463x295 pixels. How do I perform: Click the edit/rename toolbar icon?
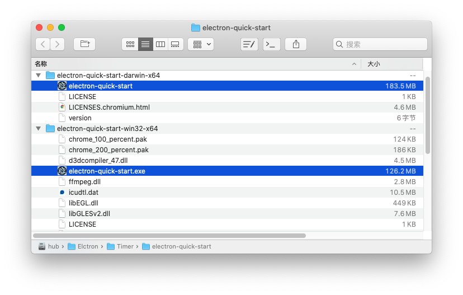tap(249, 44)
